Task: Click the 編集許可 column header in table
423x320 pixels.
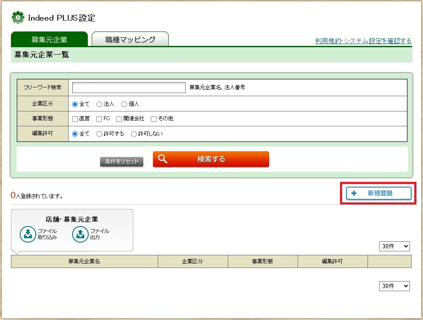Action: 333,261
